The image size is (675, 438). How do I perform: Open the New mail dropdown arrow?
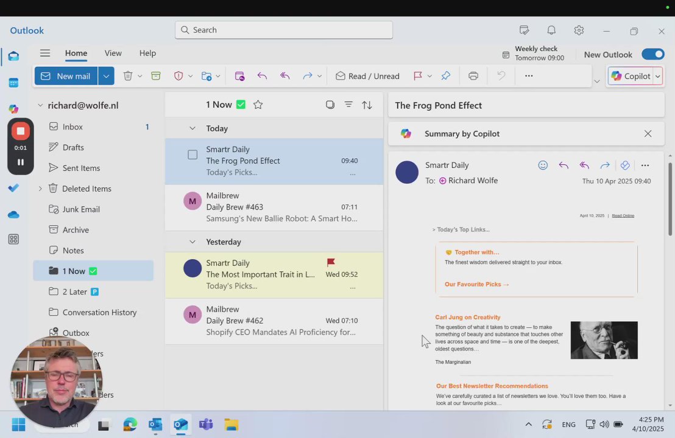(x=106, y=76)
